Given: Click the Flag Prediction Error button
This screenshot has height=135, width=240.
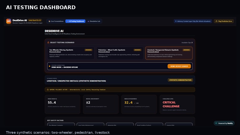Looking at the screenshot, I should pyautogui.click(x=224, y=21).
